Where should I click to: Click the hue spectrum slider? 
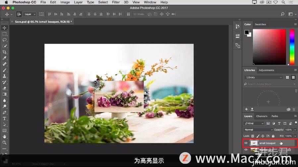292,47
